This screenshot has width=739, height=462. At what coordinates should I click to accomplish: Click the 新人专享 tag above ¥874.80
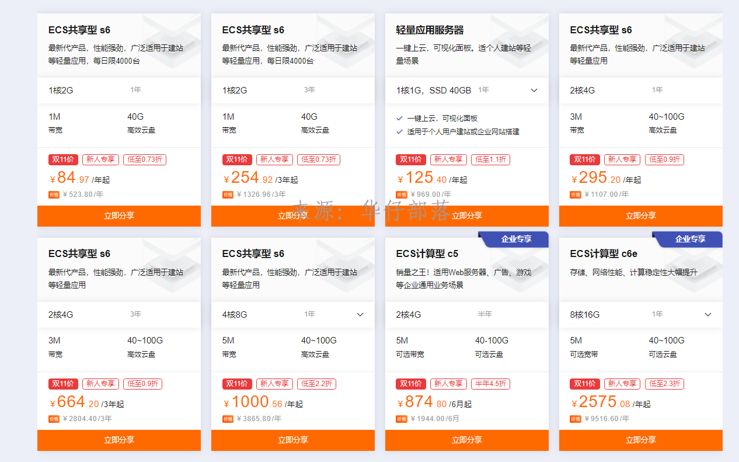(448, 384)
